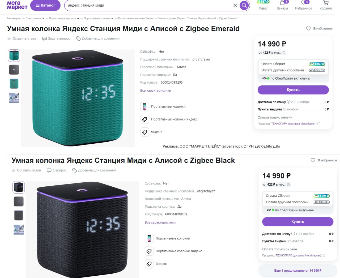Image resolution: width=340 pixels, height=278 pixels.
Task: Click in the search field with яндекс станция миди
Action: pos(149,5)
